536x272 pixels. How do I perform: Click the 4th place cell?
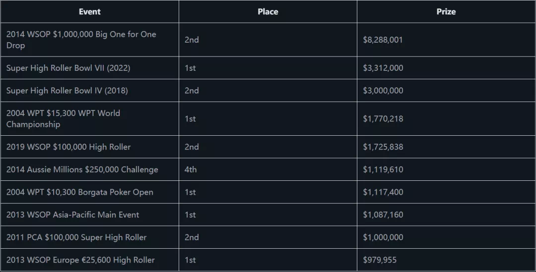(191, 169)
